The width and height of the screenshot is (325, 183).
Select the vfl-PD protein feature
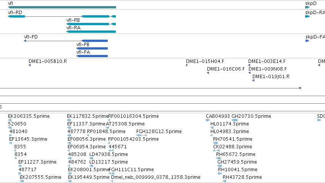66,41
